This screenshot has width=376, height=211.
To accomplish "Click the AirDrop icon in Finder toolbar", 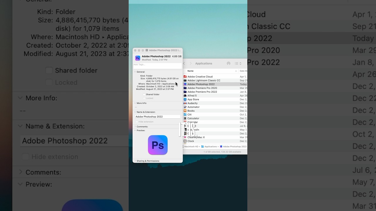I will coord(229,64).
